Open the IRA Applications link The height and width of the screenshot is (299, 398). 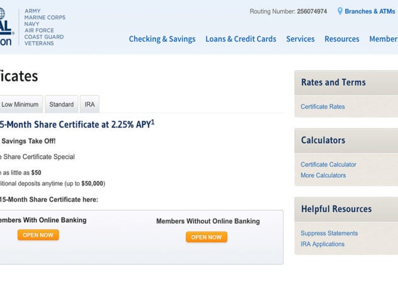click(322, 244)
